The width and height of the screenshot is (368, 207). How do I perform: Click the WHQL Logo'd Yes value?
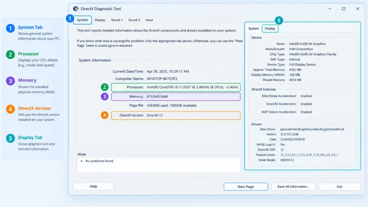[282, 144]
